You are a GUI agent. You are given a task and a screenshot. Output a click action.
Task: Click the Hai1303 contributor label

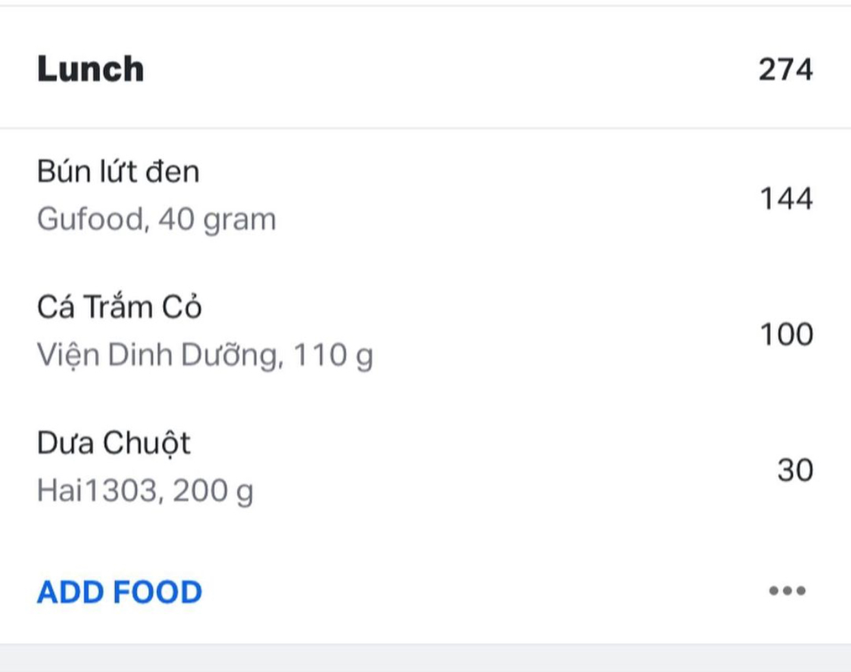[x=97, y=491]
